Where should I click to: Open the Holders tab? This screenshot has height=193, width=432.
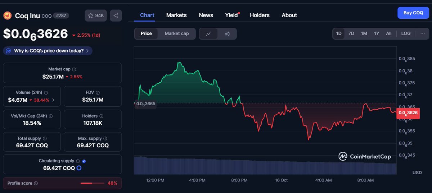coord(260,15)
